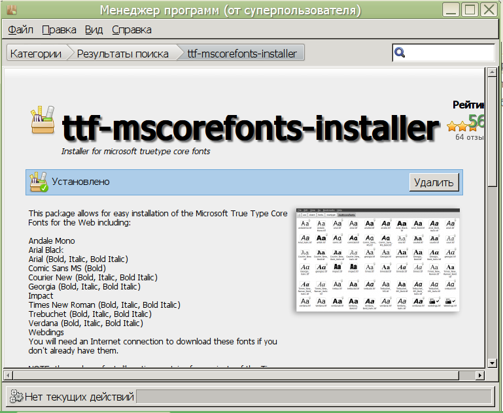
Task: Click the 'Установлено' status label
Action: [80, 182]
